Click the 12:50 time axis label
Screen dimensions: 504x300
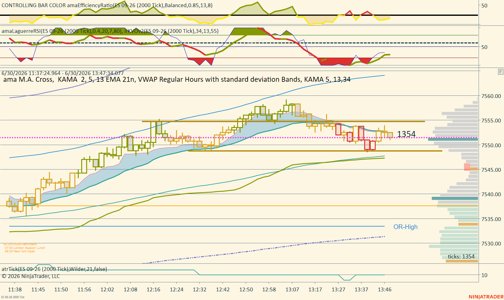click(x=246, y=289)
